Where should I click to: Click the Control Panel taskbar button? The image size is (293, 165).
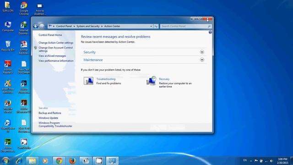[112, 161]
